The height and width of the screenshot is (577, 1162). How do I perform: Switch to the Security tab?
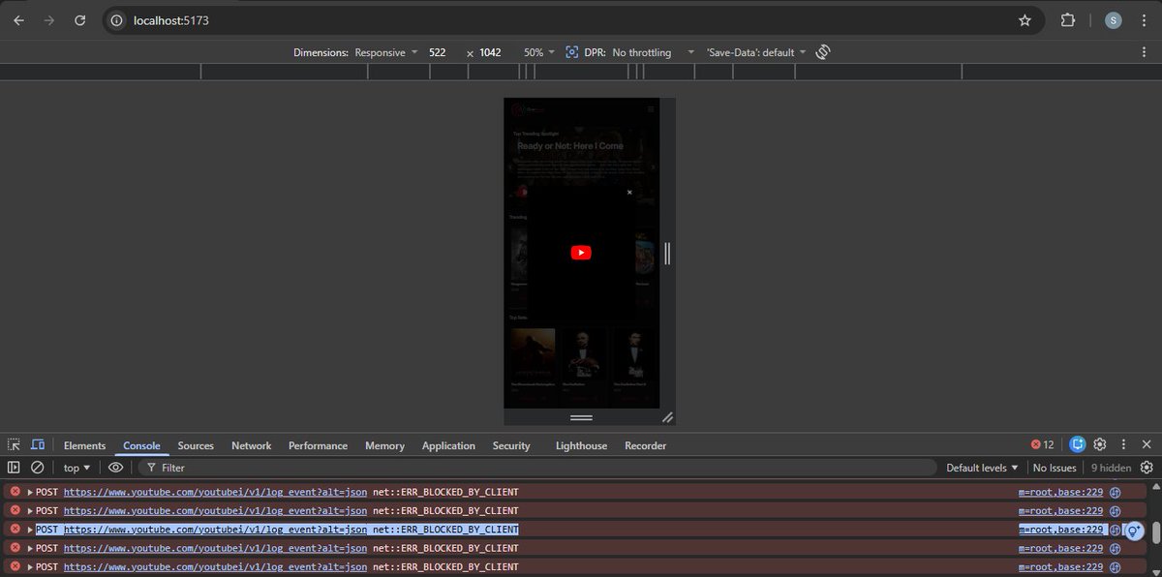click(x=511, y=445)
